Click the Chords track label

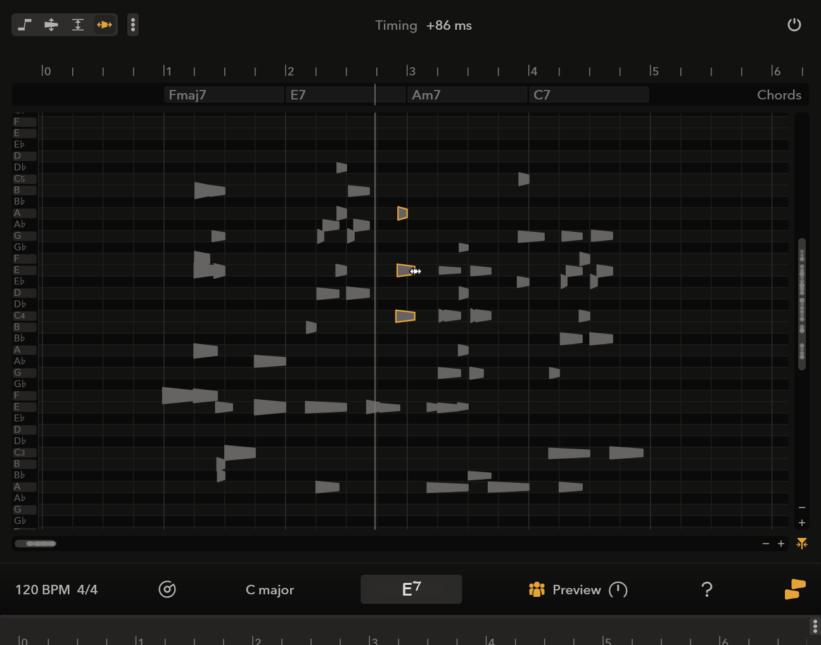(x=779, y=94)
